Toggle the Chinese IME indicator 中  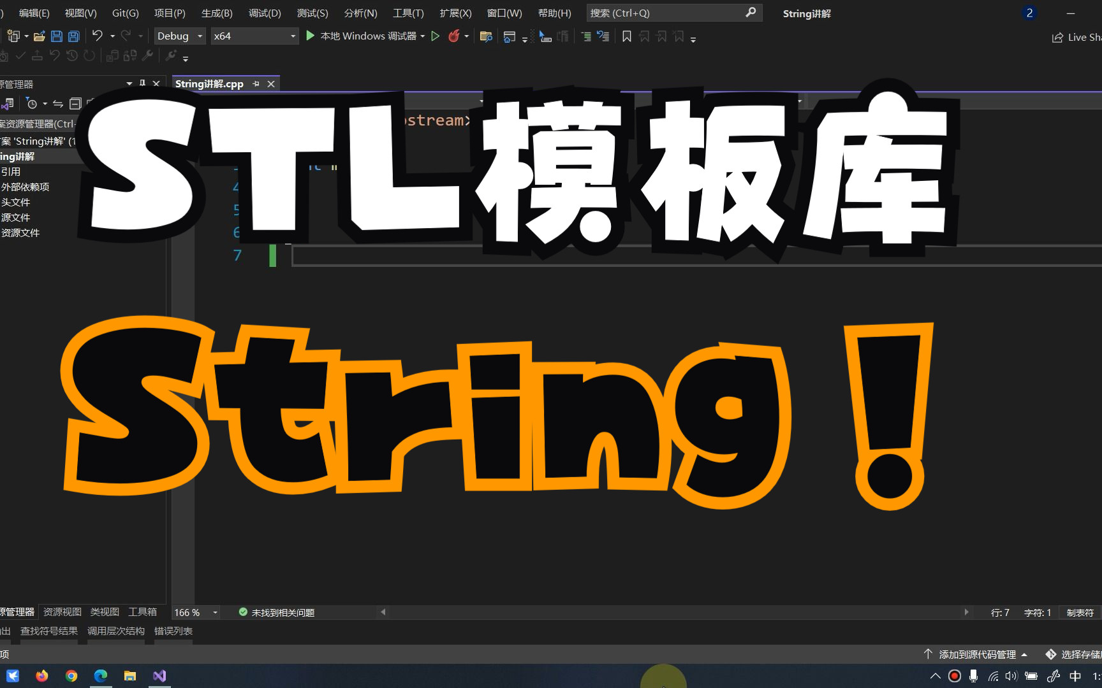[x=1075, y=676]
